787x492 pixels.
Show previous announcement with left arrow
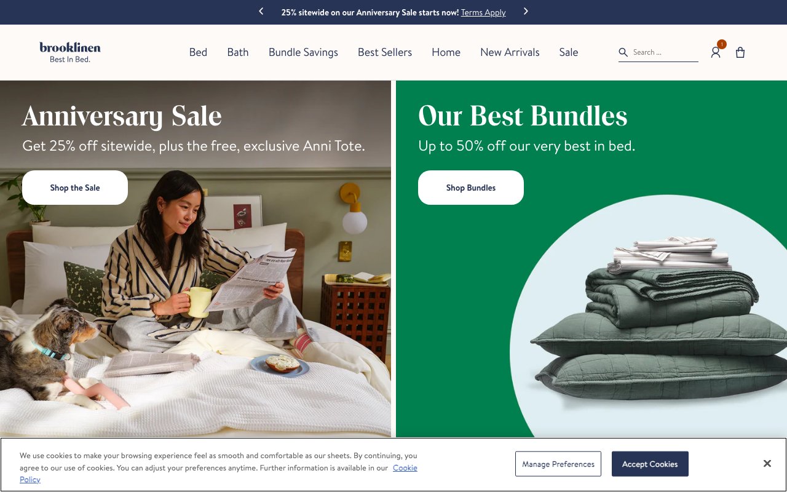pyautogui.click(x=261, y=11)
